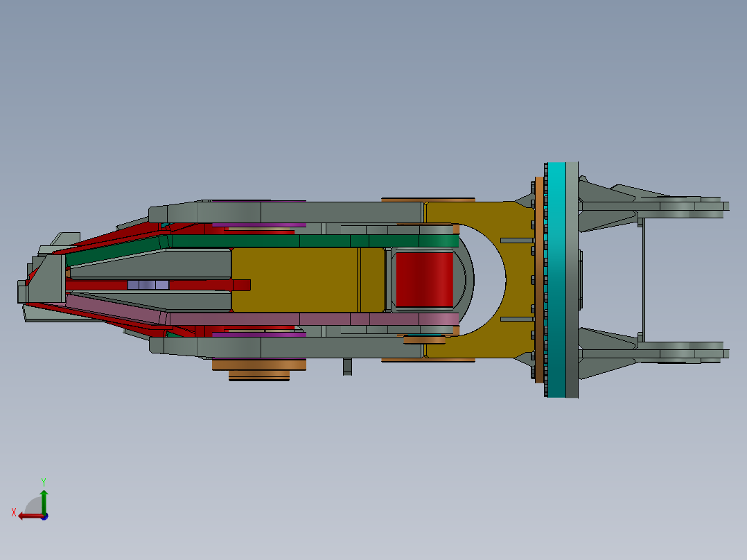Select the cyan circular flange disc
The image size is (747, 560).
coord(556,280)
